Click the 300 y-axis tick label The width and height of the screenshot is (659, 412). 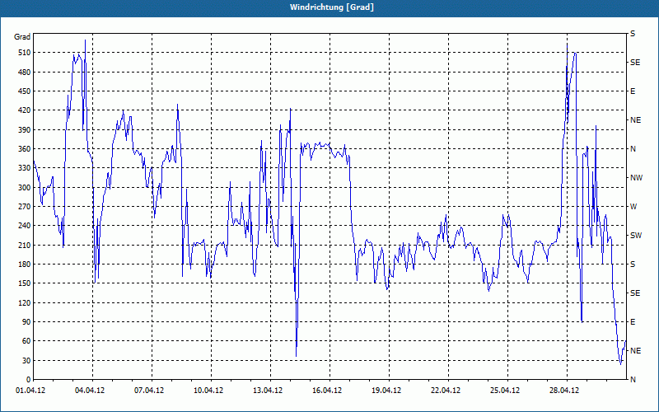coord(25,188)
